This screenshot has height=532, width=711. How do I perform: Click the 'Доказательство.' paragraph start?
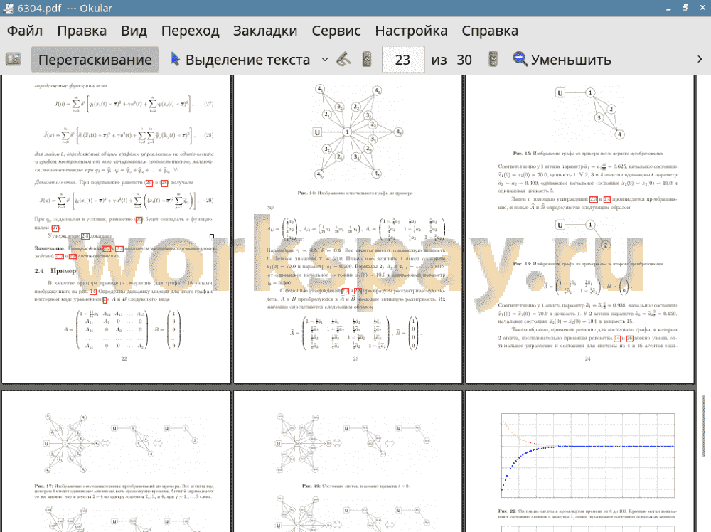(x=55, y=182)
